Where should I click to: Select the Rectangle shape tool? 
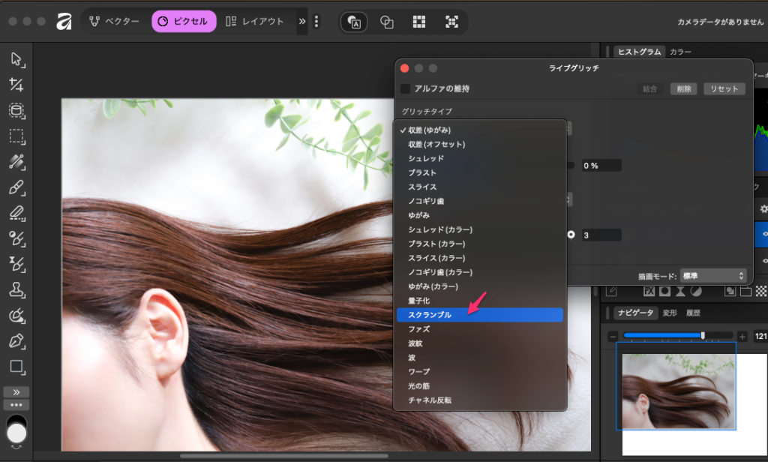coord(16,367)
